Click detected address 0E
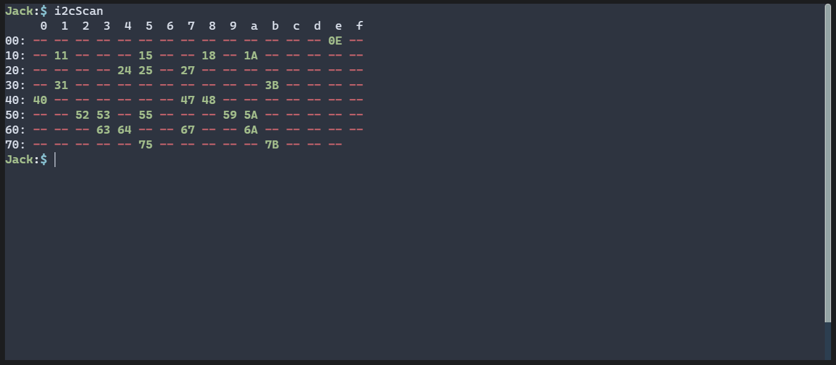Image resolution: width=836 pixels, height=365 pixels. pos(335,41)
